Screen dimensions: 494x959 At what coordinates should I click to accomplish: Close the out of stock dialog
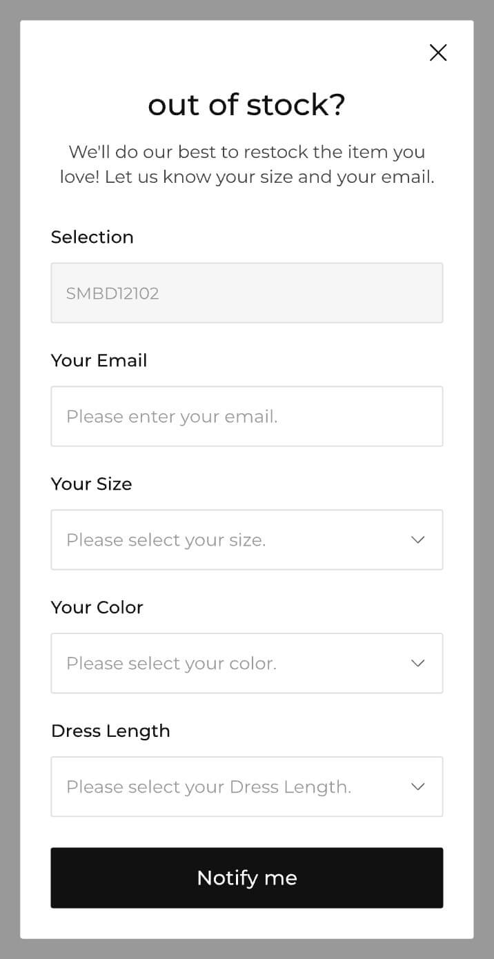pos(438,52)
